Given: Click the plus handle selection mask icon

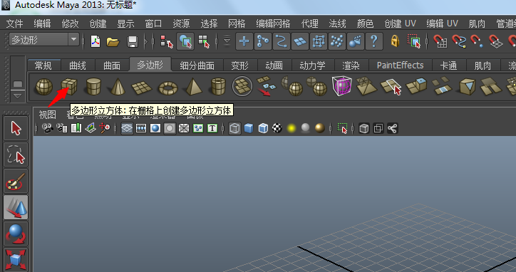Looking at the screenshot, I should click(x=244, y=41).
